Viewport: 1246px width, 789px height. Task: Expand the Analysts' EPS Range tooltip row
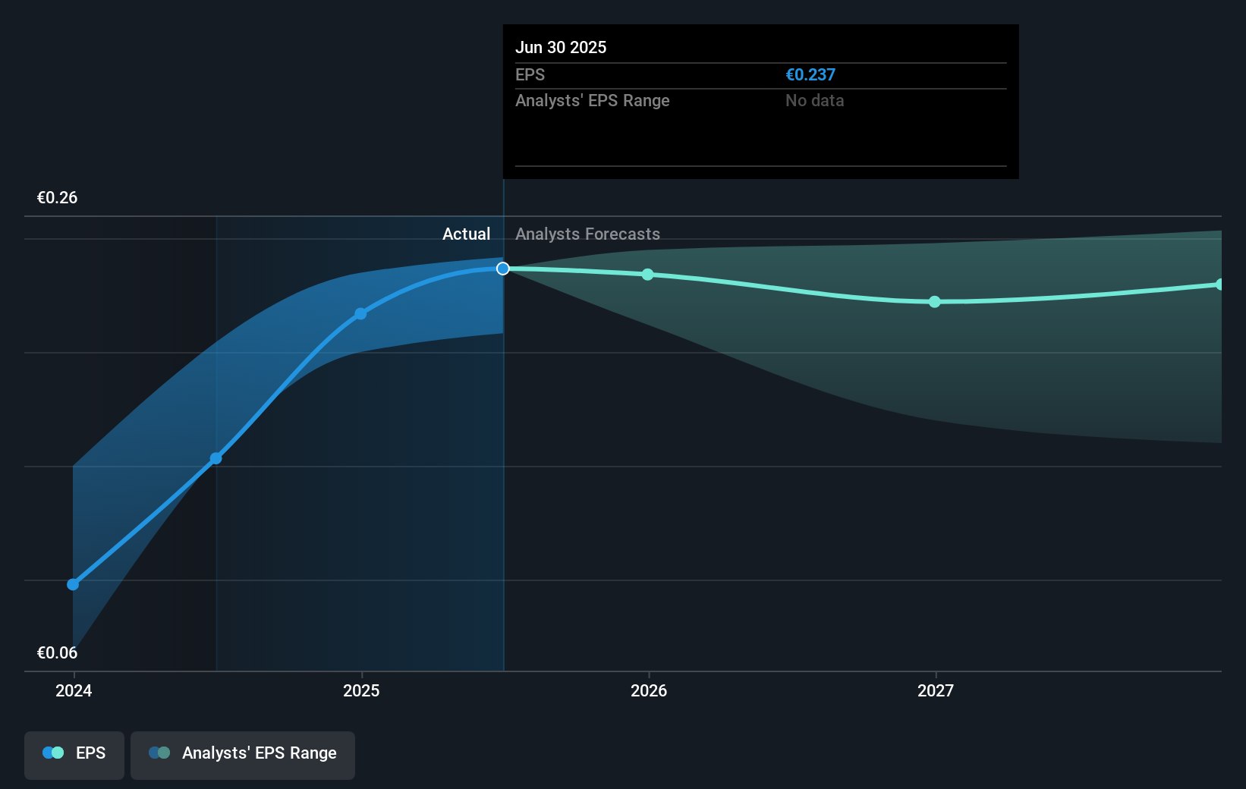(x=592, y=100)
